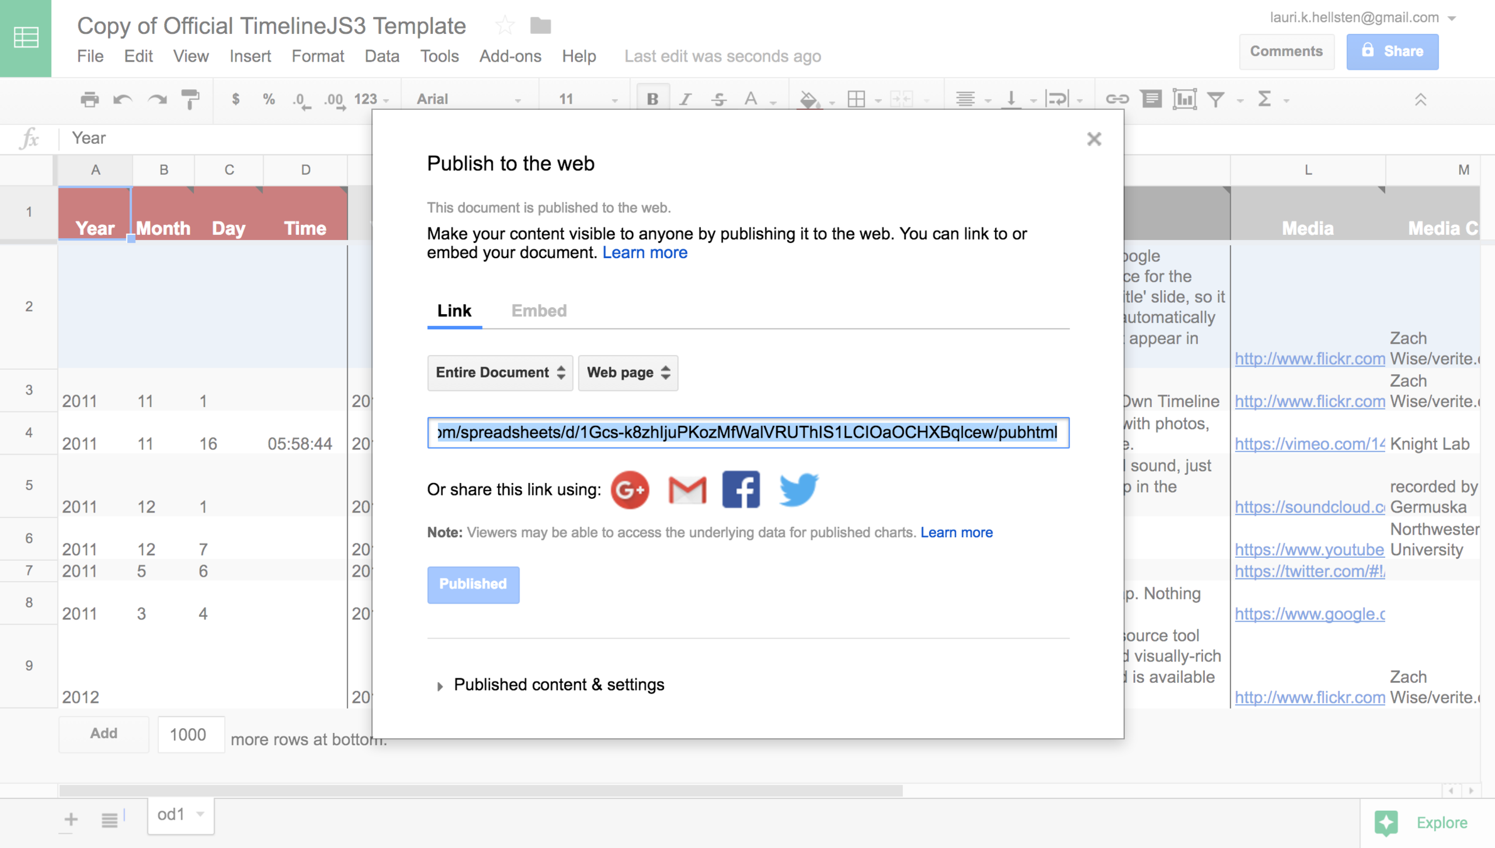Switch to the Embed tab
Image resolution: width=1495 pixels, height=848 pixels.
pos(538,311)
